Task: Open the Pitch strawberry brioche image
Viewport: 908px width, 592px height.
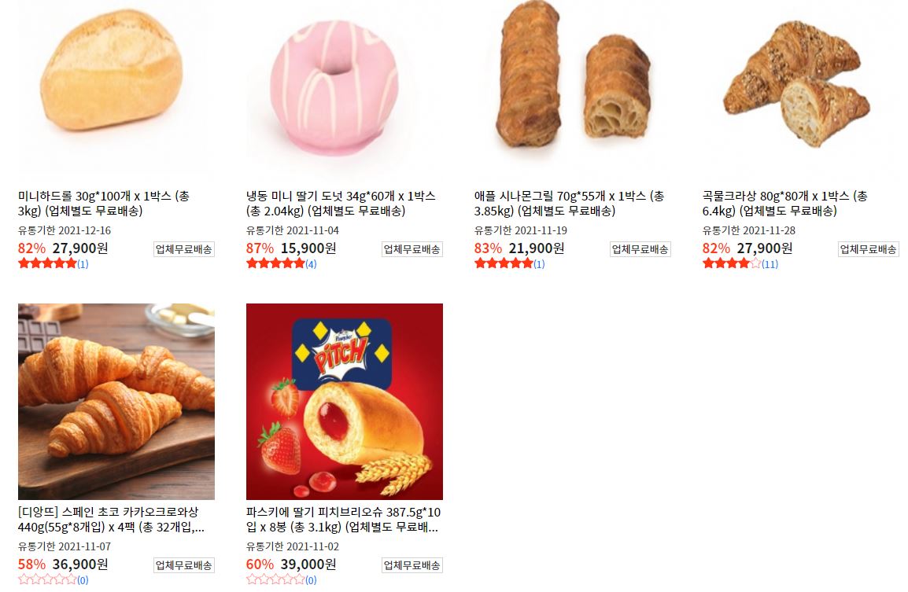Action: [x=344, y=401]
